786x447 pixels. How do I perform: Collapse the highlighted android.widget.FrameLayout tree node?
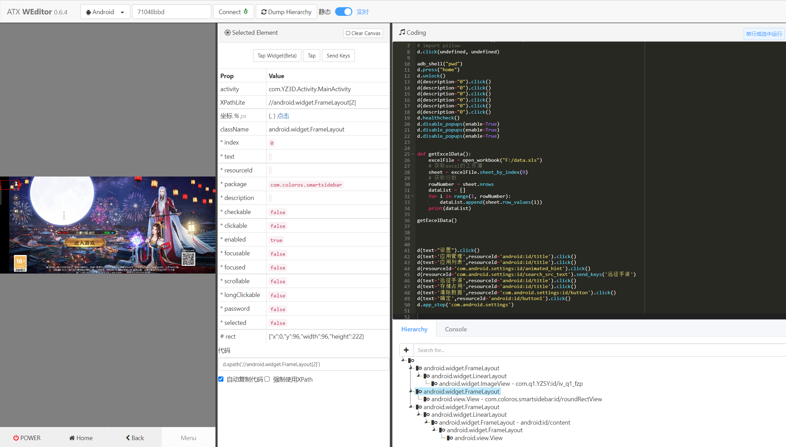pos(410,391)
